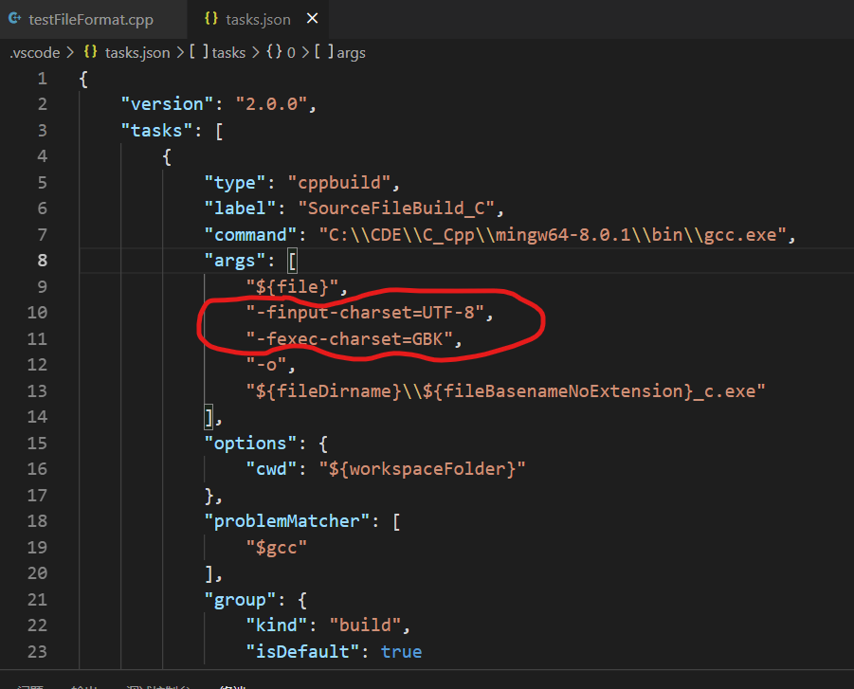Open the .vscode breadcrumb folder
Image resolution: width=854 pixels, height=689 pixels.
tap(35, 53)
